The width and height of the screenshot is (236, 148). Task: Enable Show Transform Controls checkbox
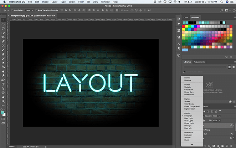point(36,10)
